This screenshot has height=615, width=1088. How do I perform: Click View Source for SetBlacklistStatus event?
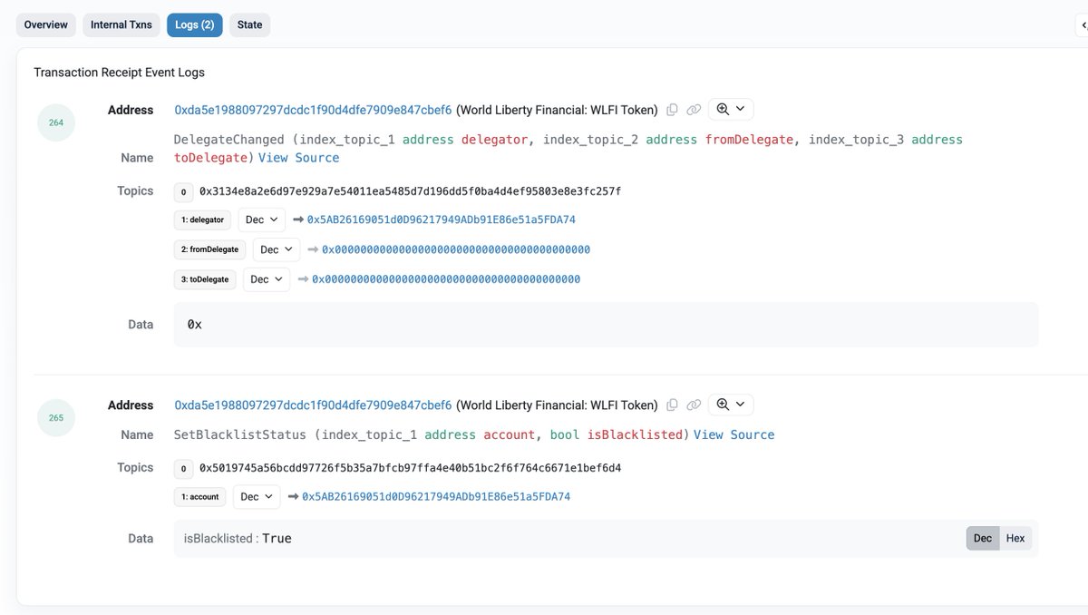[x=734, y=435]
